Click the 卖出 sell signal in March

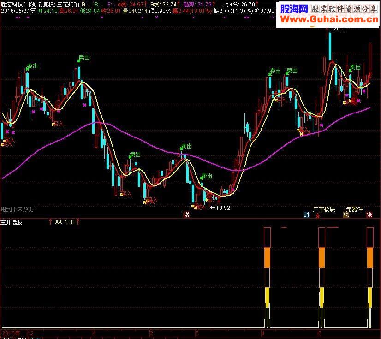207,176
